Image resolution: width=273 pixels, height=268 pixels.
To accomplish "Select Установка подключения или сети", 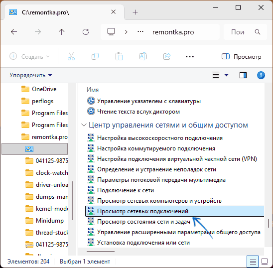I will click(138, 243).
